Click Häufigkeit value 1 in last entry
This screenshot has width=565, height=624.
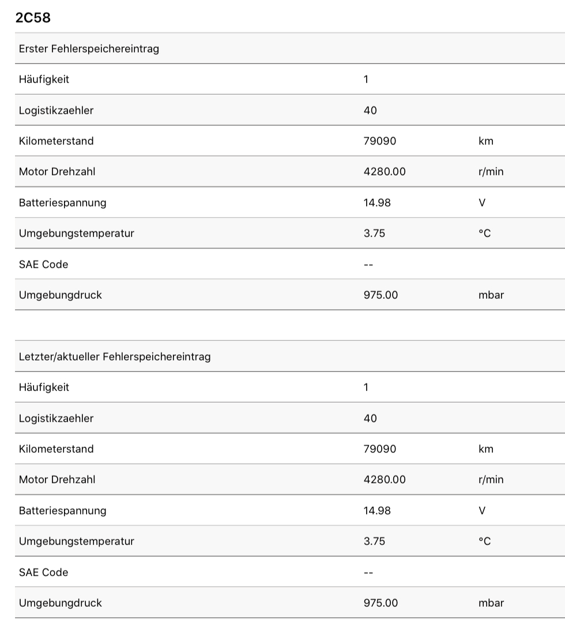pyautogui.click(x=366, y=387)
